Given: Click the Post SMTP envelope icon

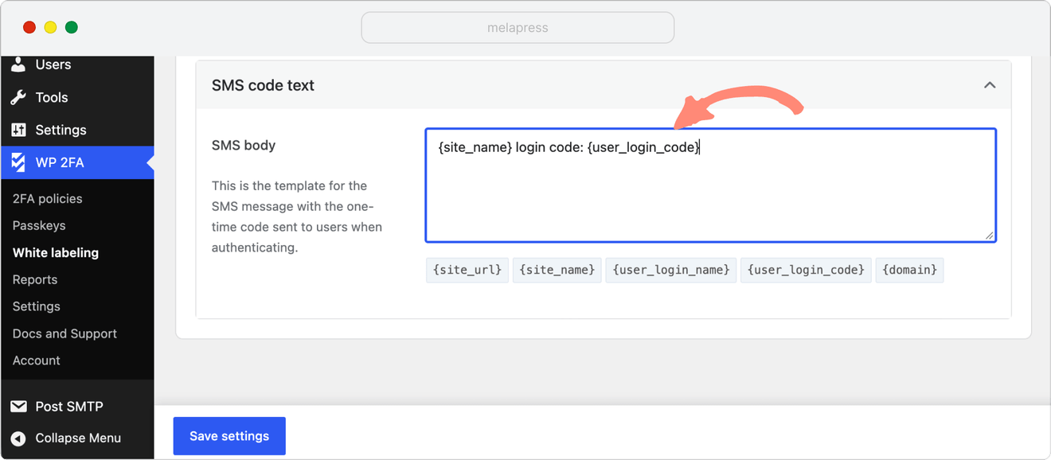Looking at the screenshot, I should pos(18,407).
